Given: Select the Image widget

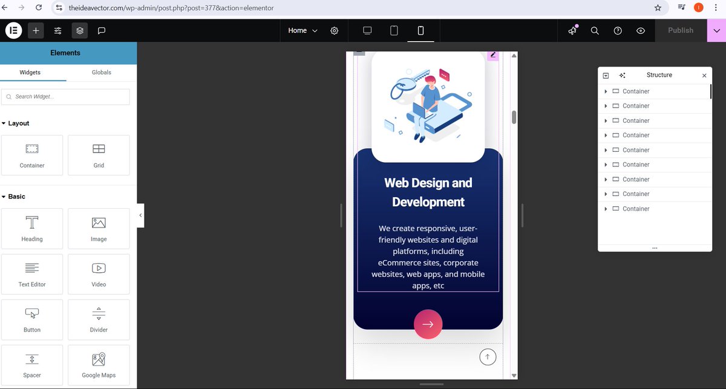Looking at the screenshot, I should pyautogui.click(x=99, y=229).
